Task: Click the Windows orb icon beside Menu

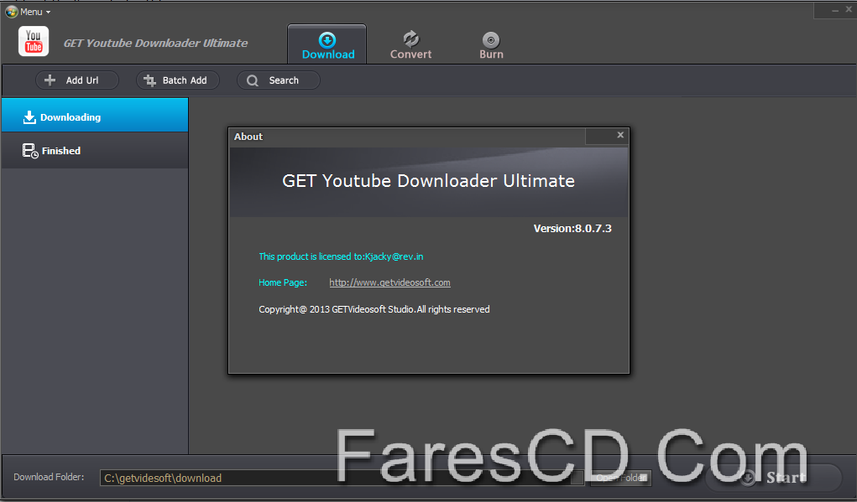Action: tap(12, 12)
